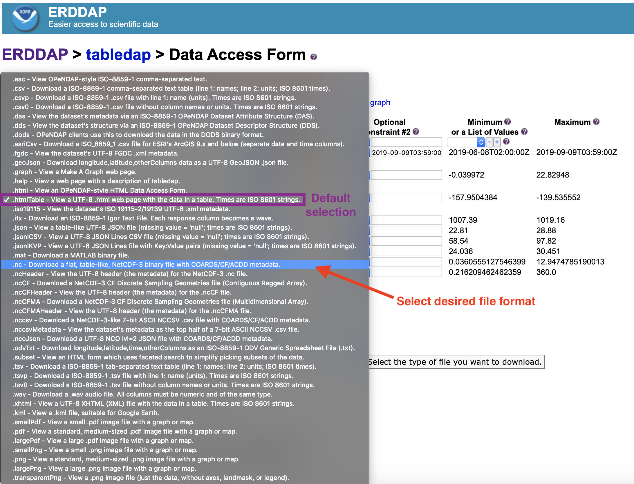Select the .subset faceted search option
The image size is (634, 484).
tap(185, 357)
